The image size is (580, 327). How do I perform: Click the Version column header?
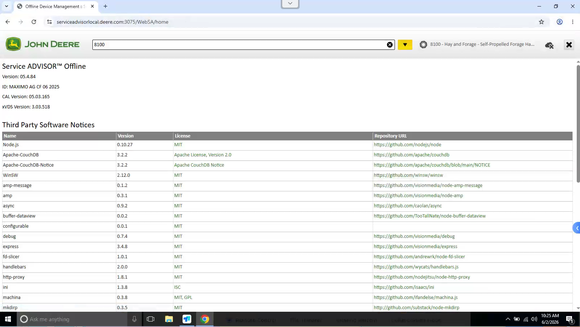point(145,136)
